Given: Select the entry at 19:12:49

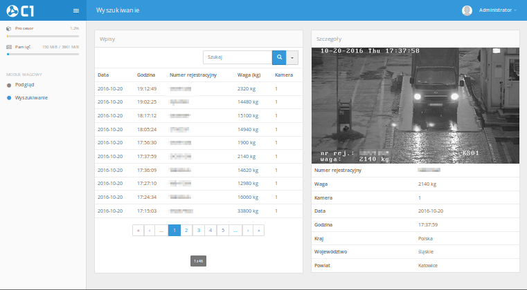Looking at the screenshot, I should pyautogui.click(x=197, y=89).
